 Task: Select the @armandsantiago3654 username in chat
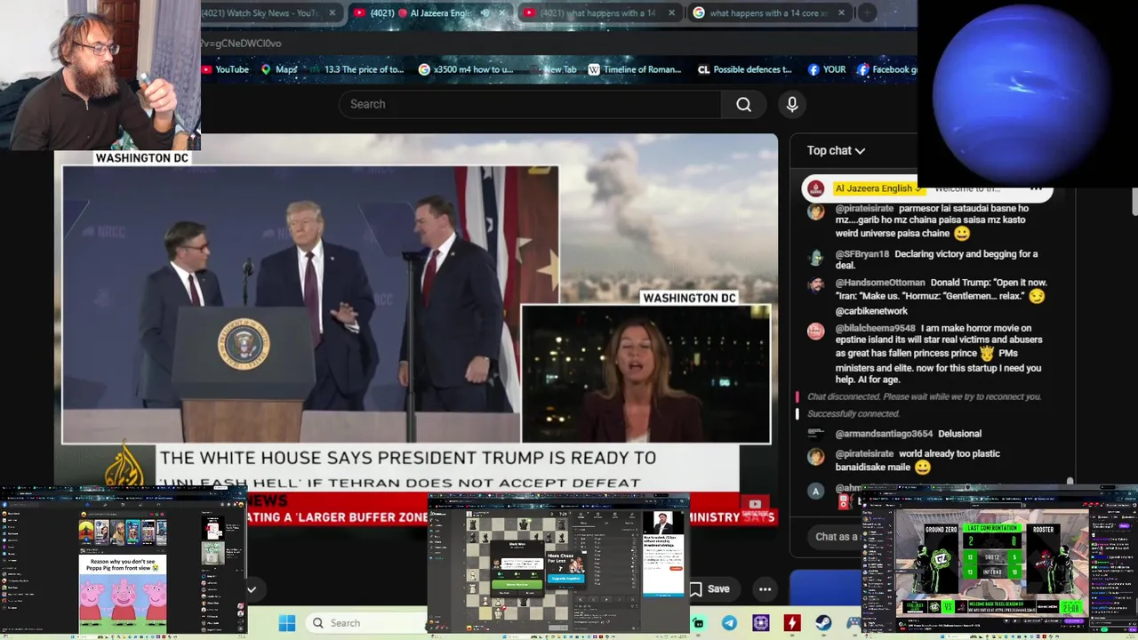[x=884, y=434]
